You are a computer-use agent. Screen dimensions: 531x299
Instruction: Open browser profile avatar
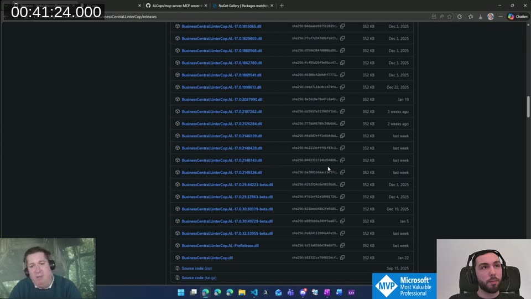[x=491, y=17]
